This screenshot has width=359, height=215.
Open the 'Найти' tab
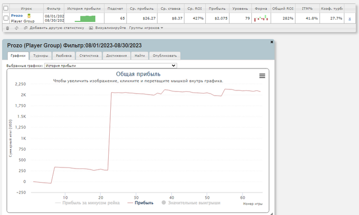click(x=139, y=56)
